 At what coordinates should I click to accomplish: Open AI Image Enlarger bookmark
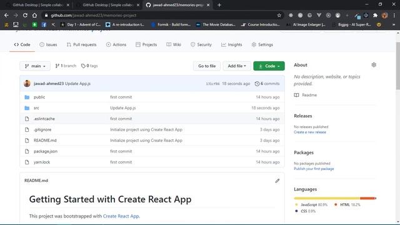coord(306,24)
